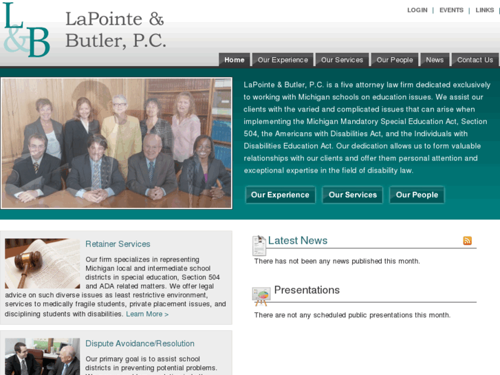The image size is (500, 375).
Task: Click the two men meeting thumbnail
Action: tap(43, 356)
